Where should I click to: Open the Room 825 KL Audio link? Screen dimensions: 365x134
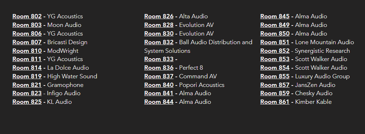pos(27,102)
